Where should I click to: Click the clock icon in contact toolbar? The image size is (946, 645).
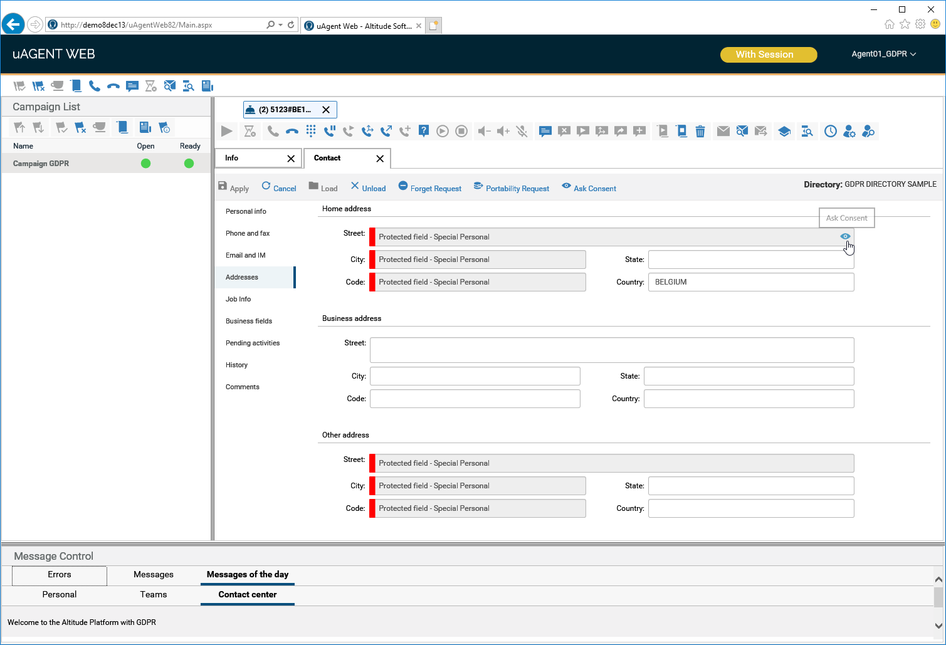click(x=831, y=131)
